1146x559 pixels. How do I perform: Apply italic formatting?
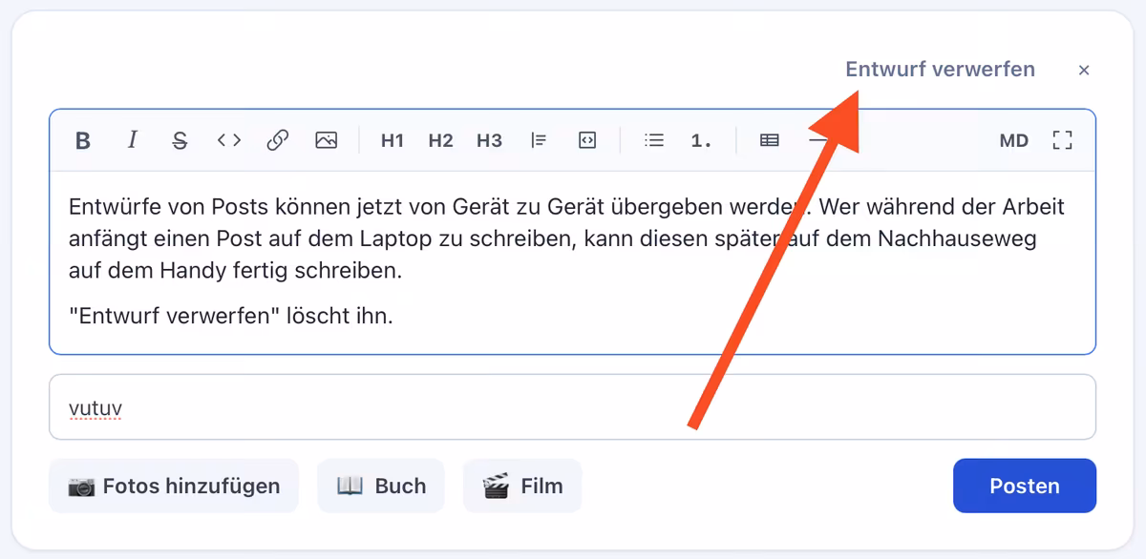point(132,140)
